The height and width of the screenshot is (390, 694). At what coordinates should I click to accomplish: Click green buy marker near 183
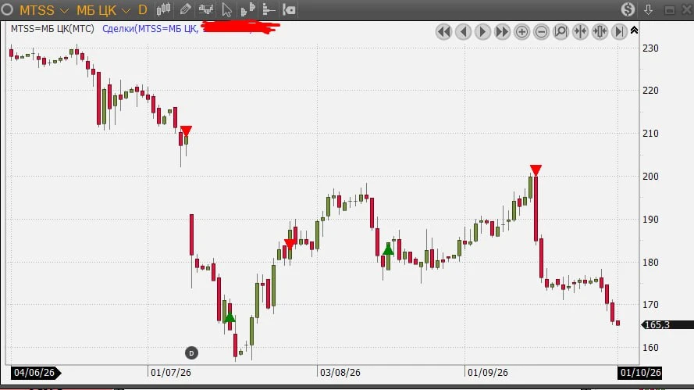(388, 250)
